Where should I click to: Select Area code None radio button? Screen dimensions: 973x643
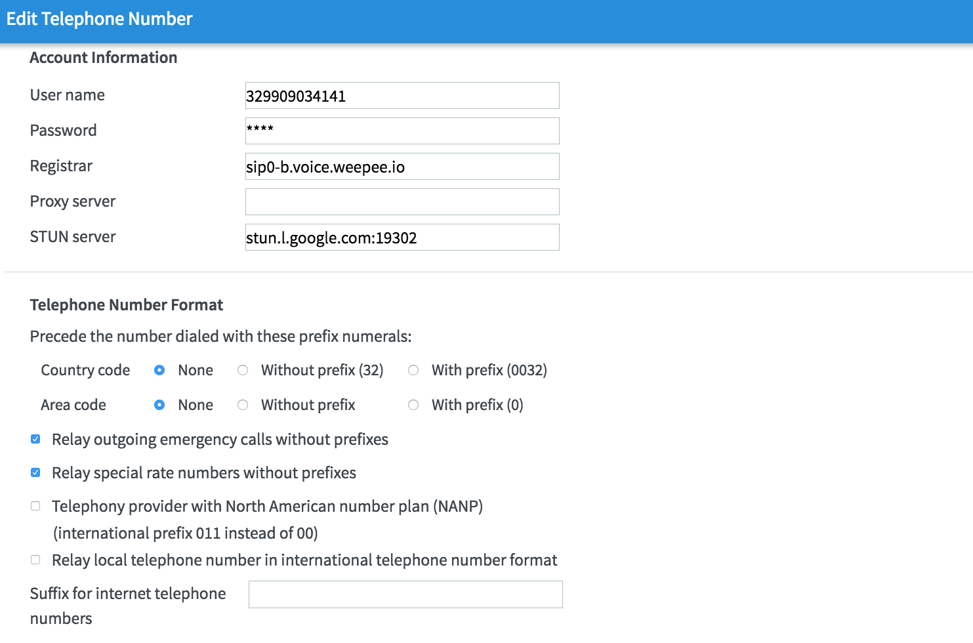coord(159,405)
